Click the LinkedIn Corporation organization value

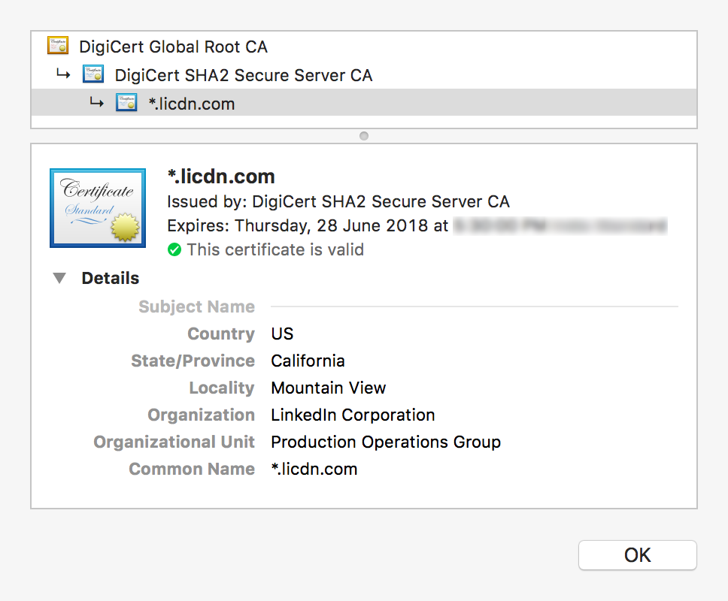coord(353,415)
